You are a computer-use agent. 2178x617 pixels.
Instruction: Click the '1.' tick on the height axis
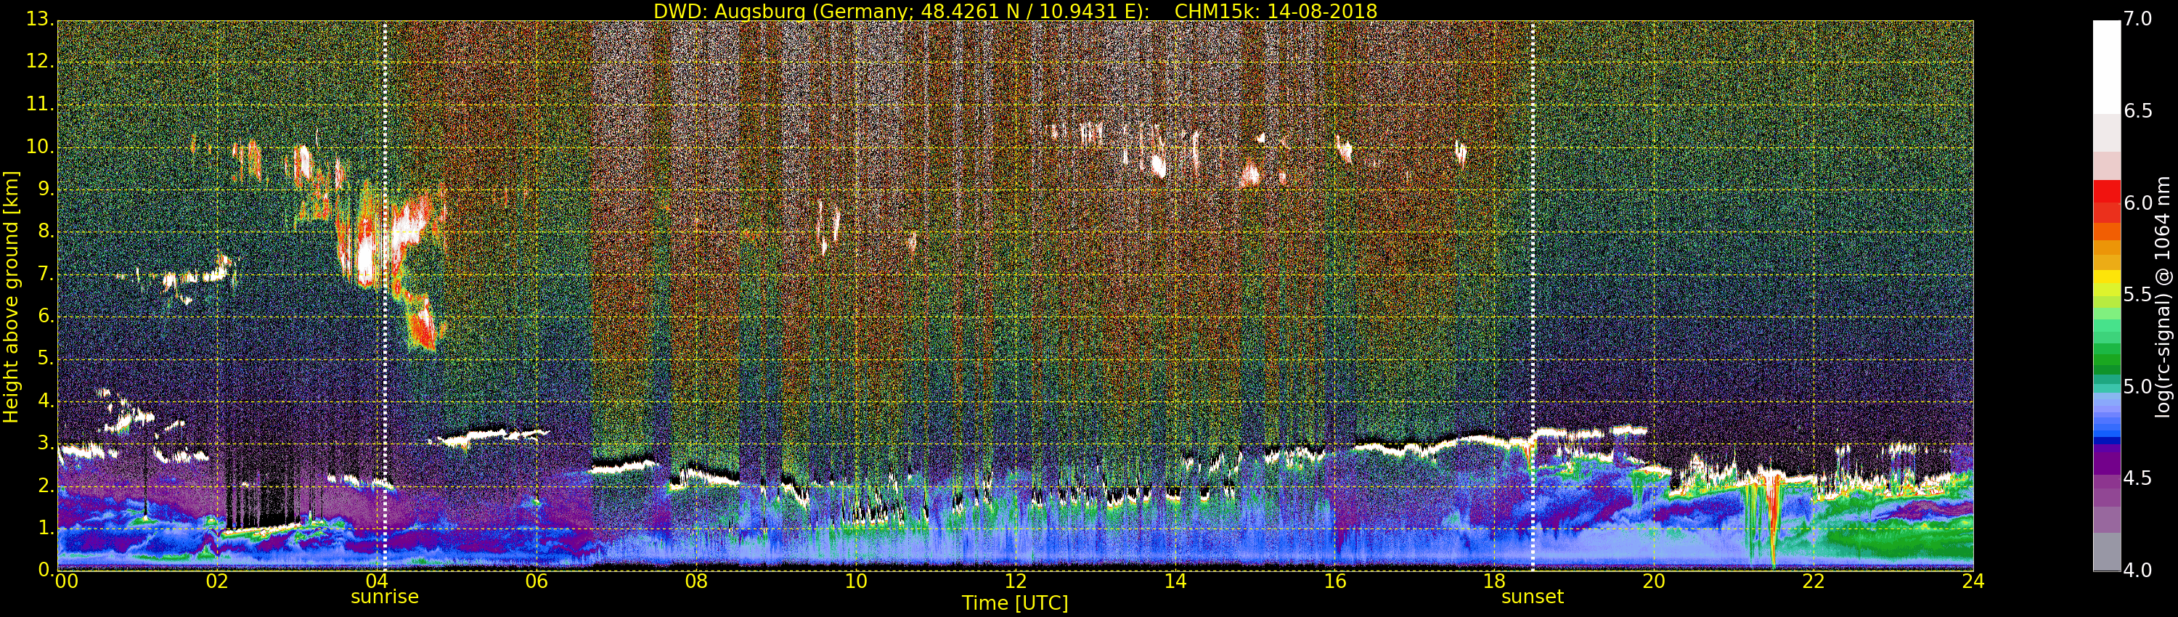click(45, 528)
